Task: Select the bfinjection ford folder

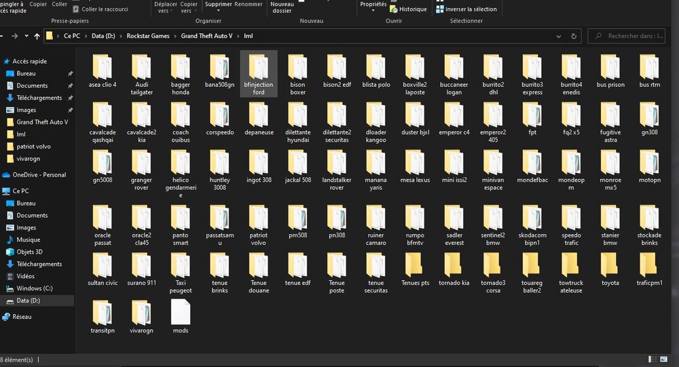Action: tap(259, 75)
